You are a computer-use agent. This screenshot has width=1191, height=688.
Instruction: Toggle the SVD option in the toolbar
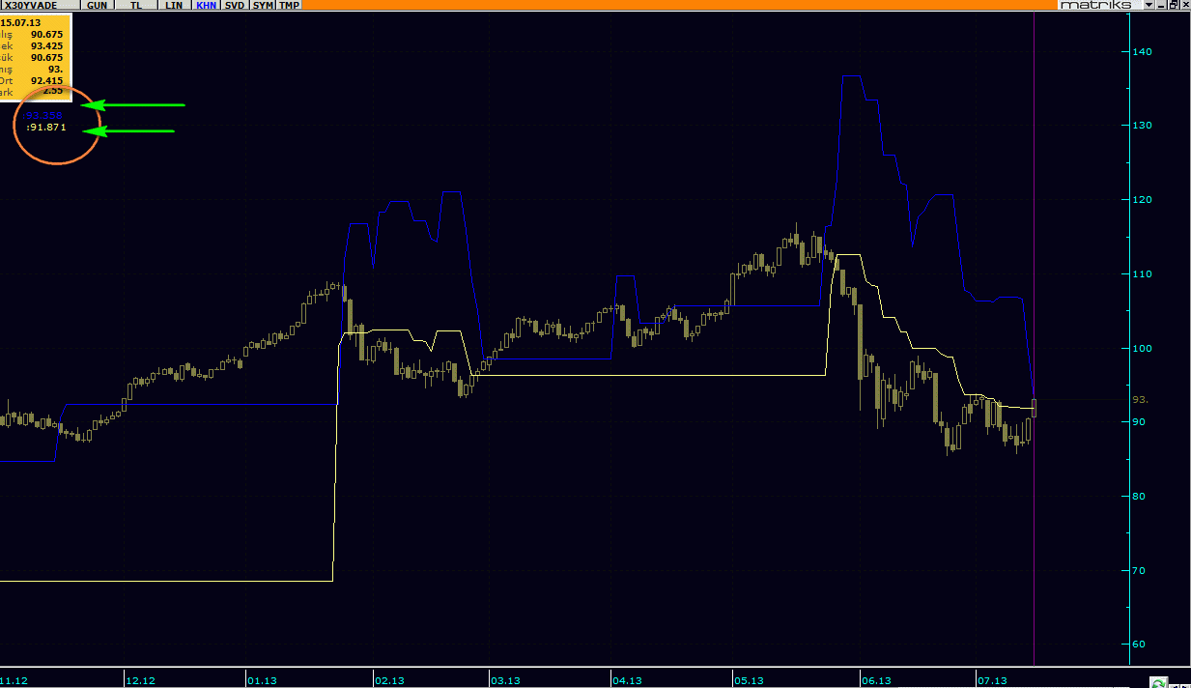pyautogui.click(x=235, y=5)
